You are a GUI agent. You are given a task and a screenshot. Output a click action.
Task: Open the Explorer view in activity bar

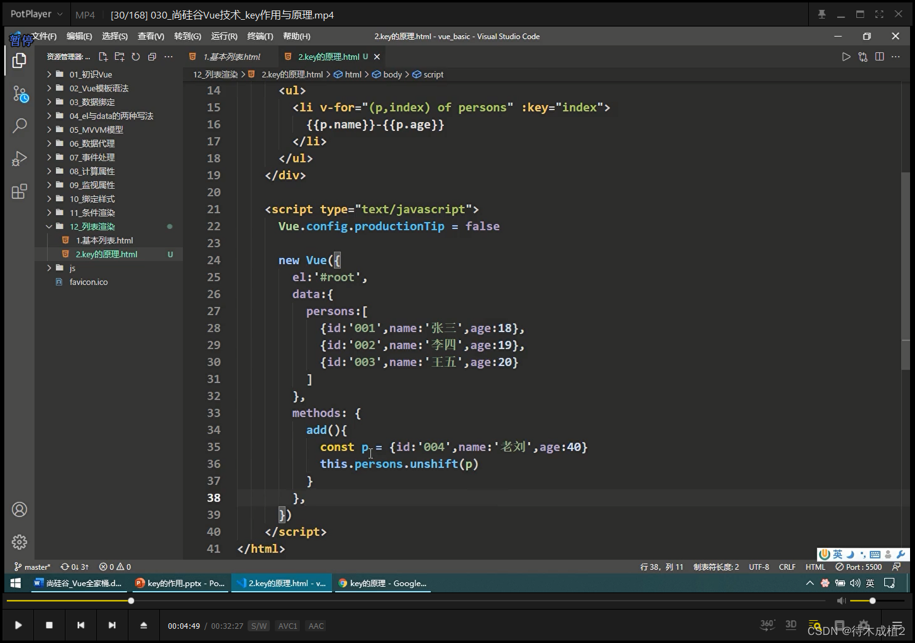pyautogui.click(x=19, y=60)
